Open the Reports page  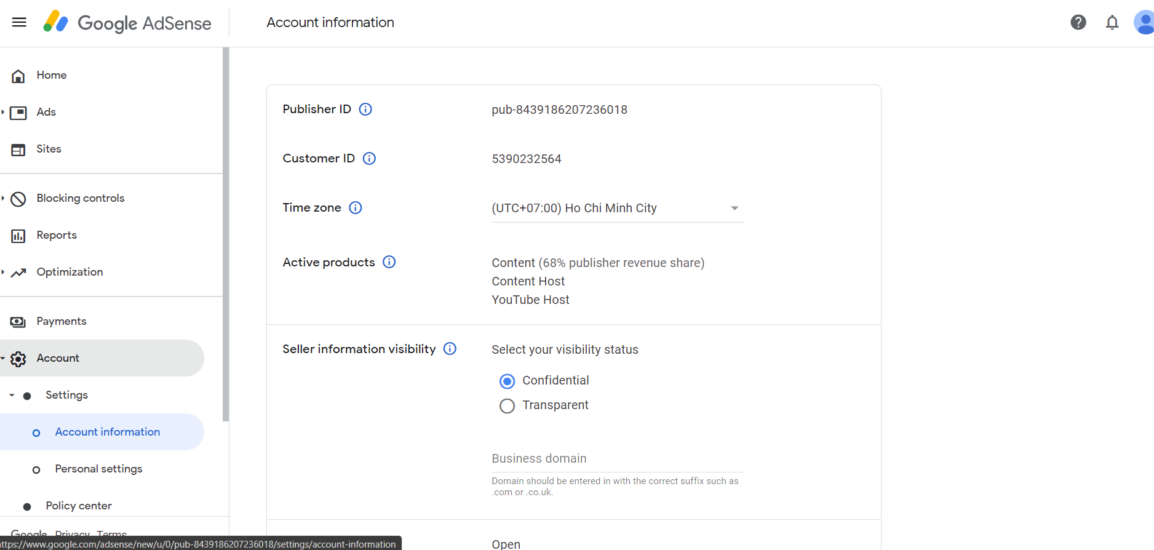[57, 235]
